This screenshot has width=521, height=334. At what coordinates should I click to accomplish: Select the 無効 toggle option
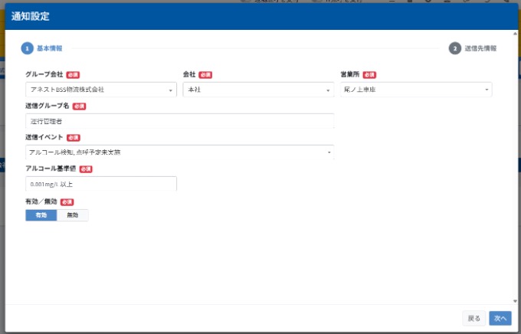click(x=73, y=215)
